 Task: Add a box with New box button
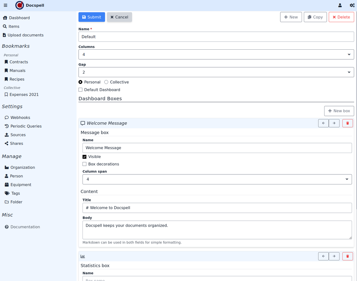[x=339, y=111]
